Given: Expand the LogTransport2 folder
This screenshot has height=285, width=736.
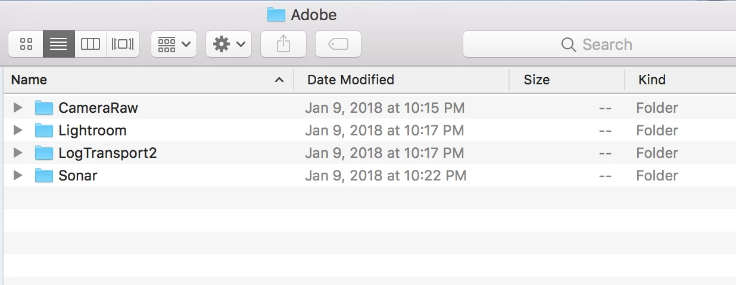Looking at the screenshot, I should pyautogui.click(x=18, y=153).
